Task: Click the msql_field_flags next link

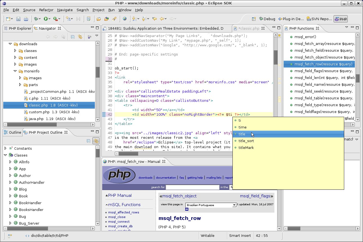Action: click(x=255, y=196)
